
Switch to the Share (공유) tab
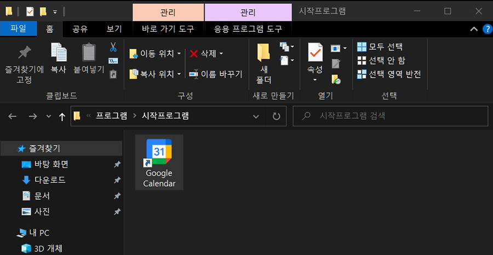(x=80, y=29)
